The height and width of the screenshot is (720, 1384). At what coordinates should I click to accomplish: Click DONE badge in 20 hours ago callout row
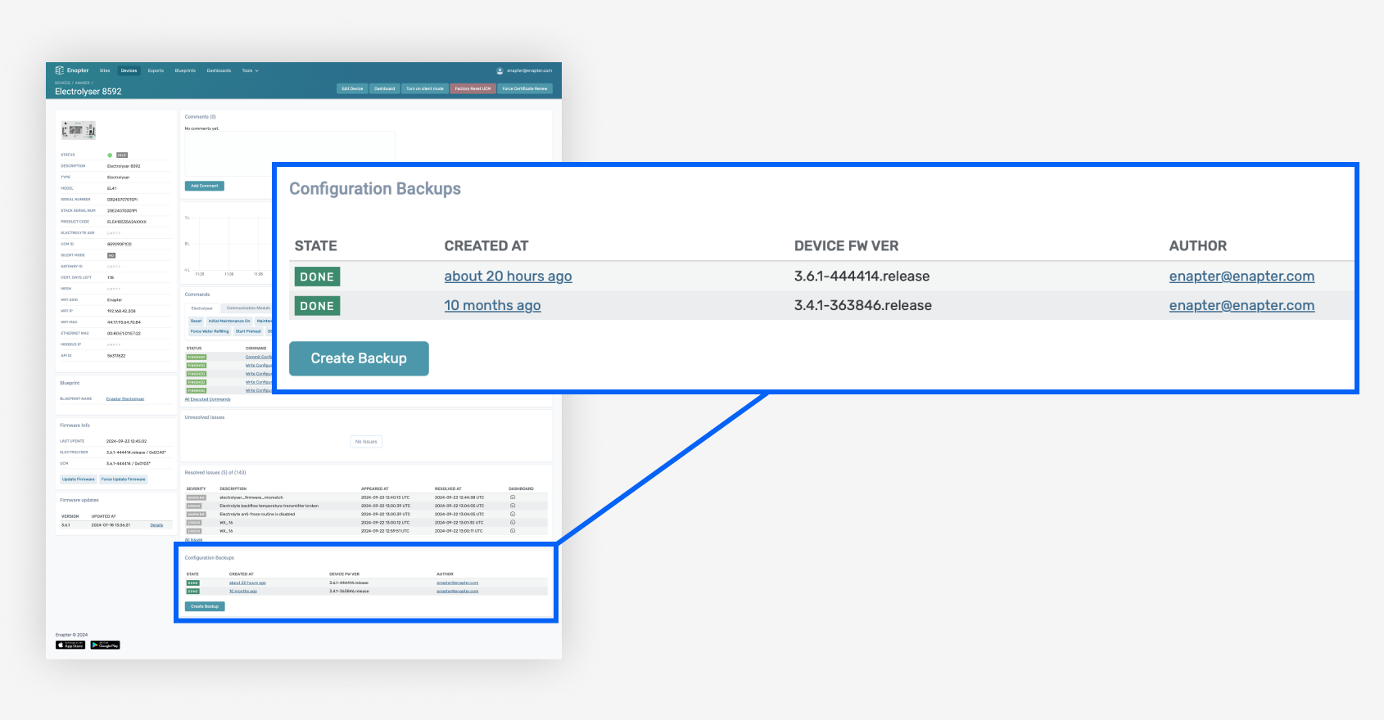(x=317, y=277)
